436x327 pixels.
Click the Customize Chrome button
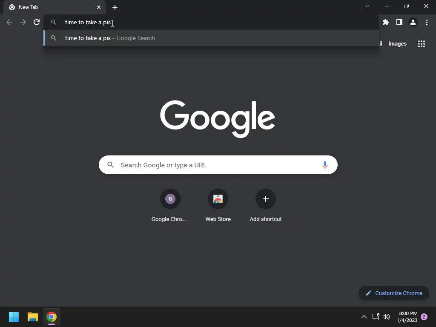(394, 293)
